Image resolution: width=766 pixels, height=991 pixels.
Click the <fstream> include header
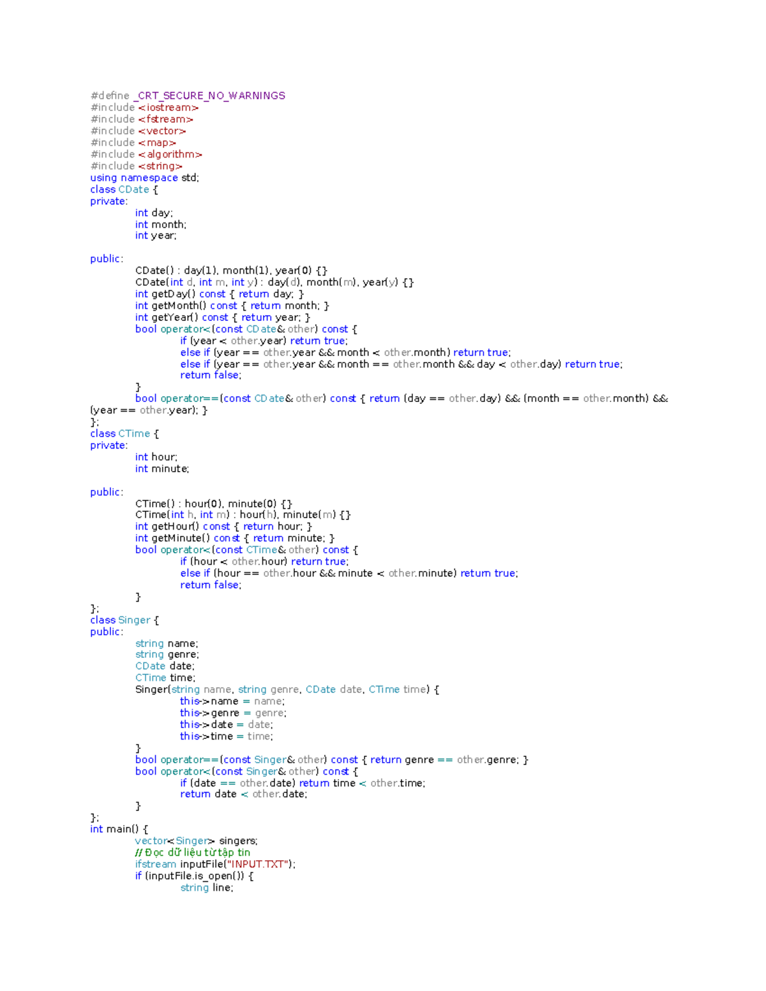pos(165,119)
